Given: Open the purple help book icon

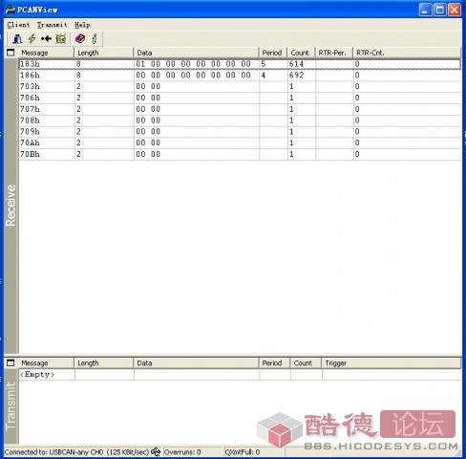Looking at the screenshot, I should pos(80,39).
